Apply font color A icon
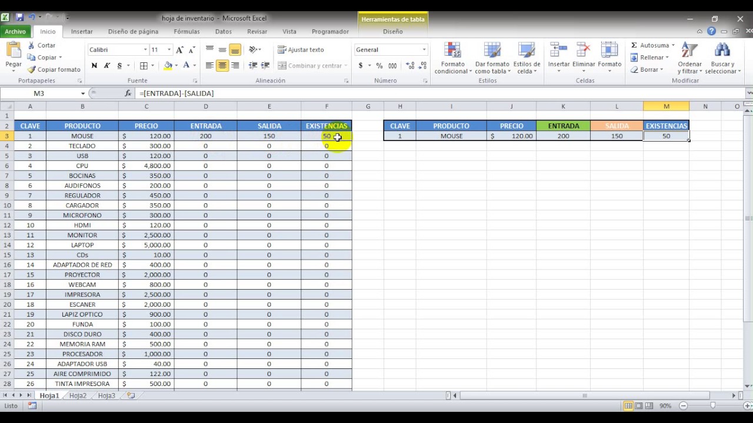This screenshot has height=423, width=753. click(x=186, y=66)
